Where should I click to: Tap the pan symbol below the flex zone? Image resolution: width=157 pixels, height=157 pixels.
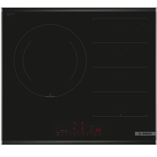pos(120,115)
